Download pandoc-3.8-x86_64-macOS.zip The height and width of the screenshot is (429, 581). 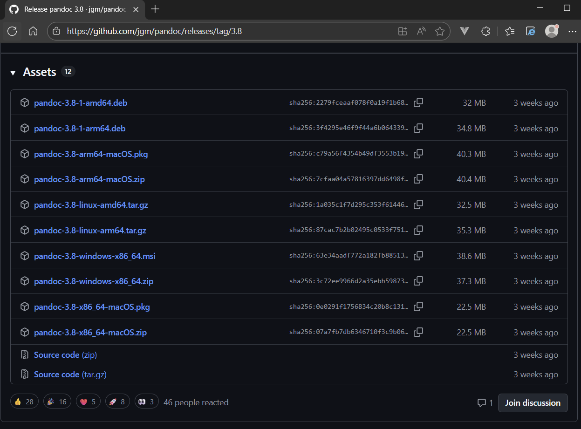90,333
